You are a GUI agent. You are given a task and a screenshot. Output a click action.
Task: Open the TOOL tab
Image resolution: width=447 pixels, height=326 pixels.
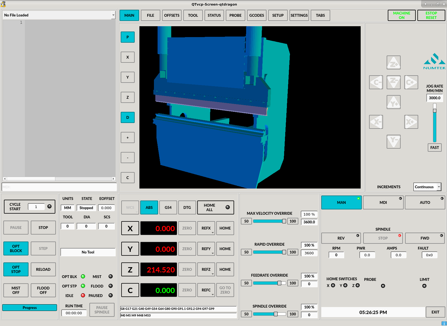(x=193, y=15)
